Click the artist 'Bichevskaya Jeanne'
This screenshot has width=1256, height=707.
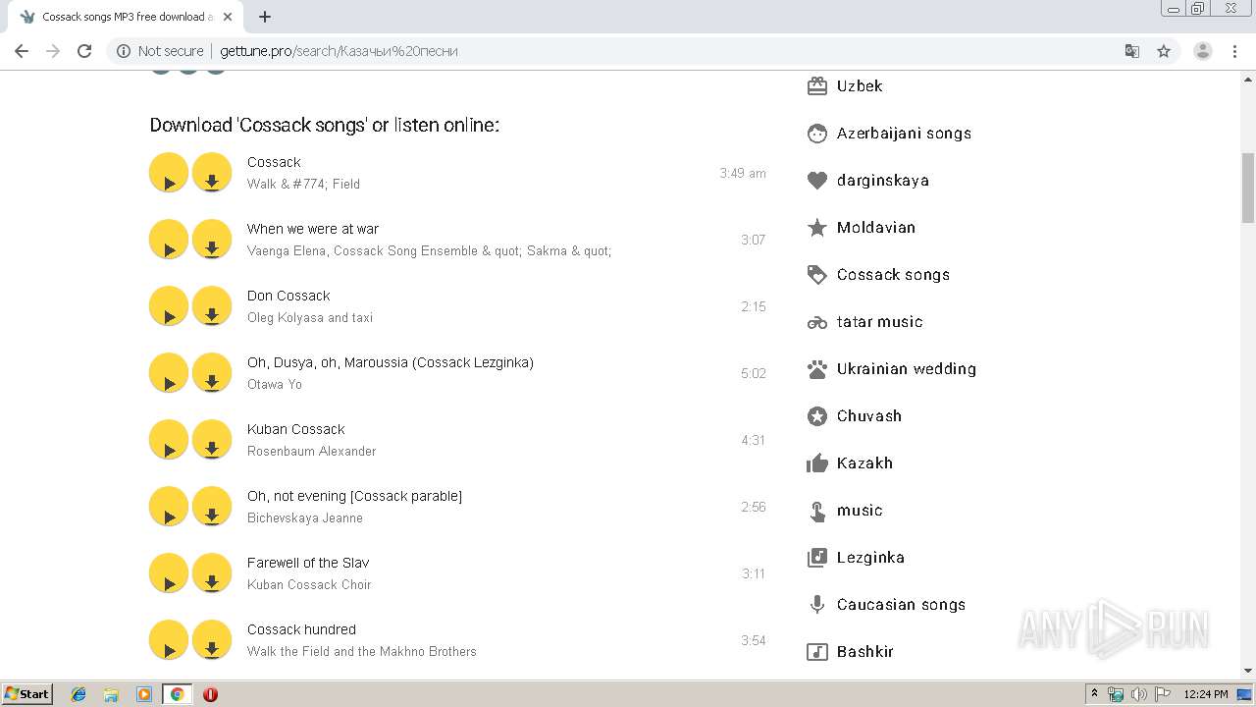pos(305,517)
